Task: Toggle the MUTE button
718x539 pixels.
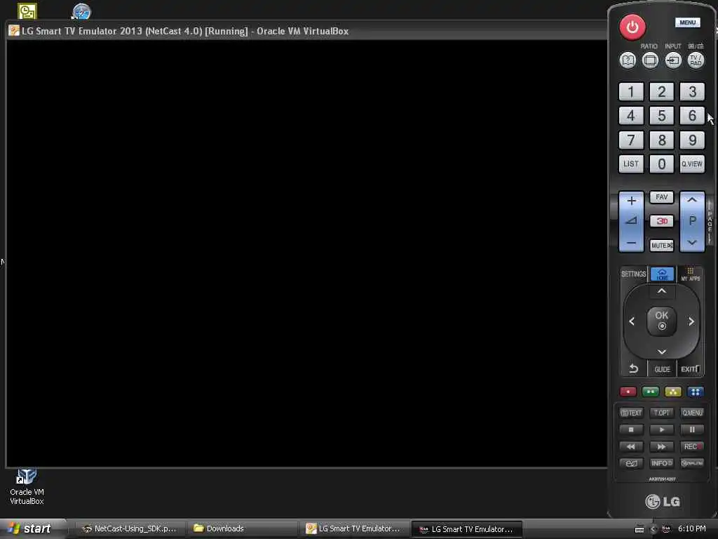Action: tap(662, 246)
